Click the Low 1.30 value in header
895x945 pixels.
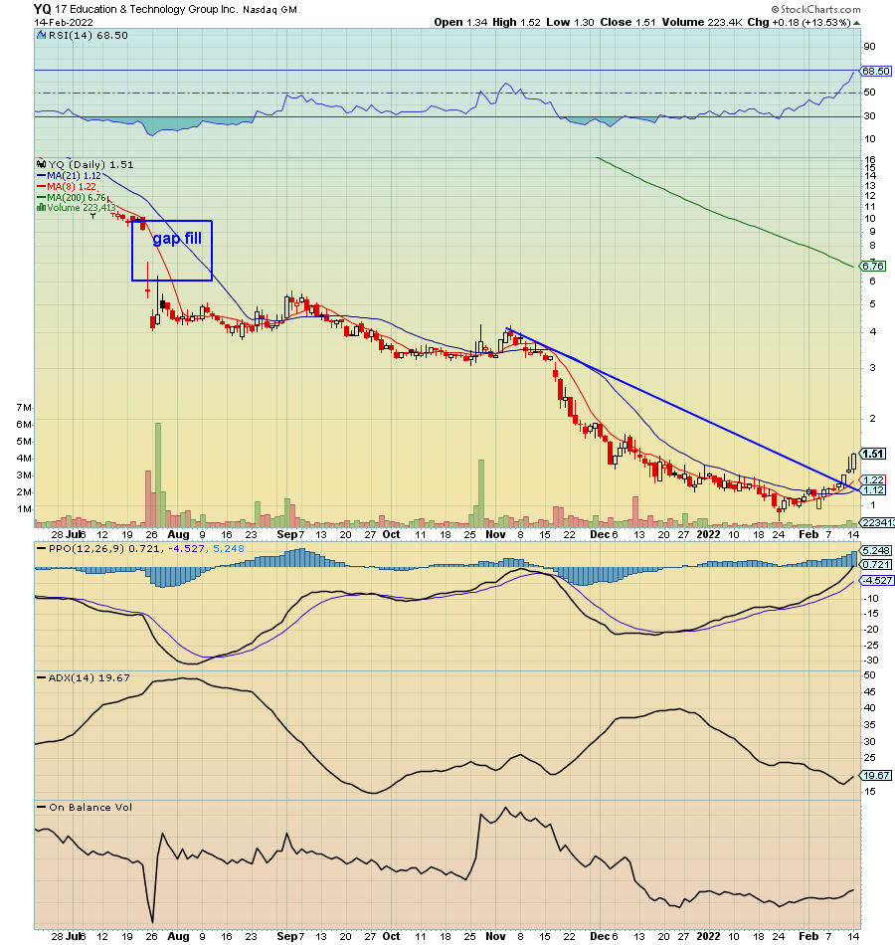(570, 22)
